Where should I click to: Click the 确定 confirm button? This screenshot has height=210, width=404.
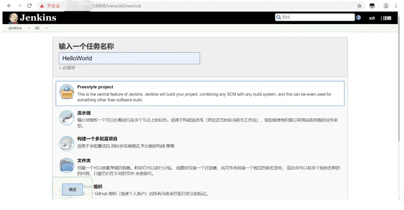[72, 189]
